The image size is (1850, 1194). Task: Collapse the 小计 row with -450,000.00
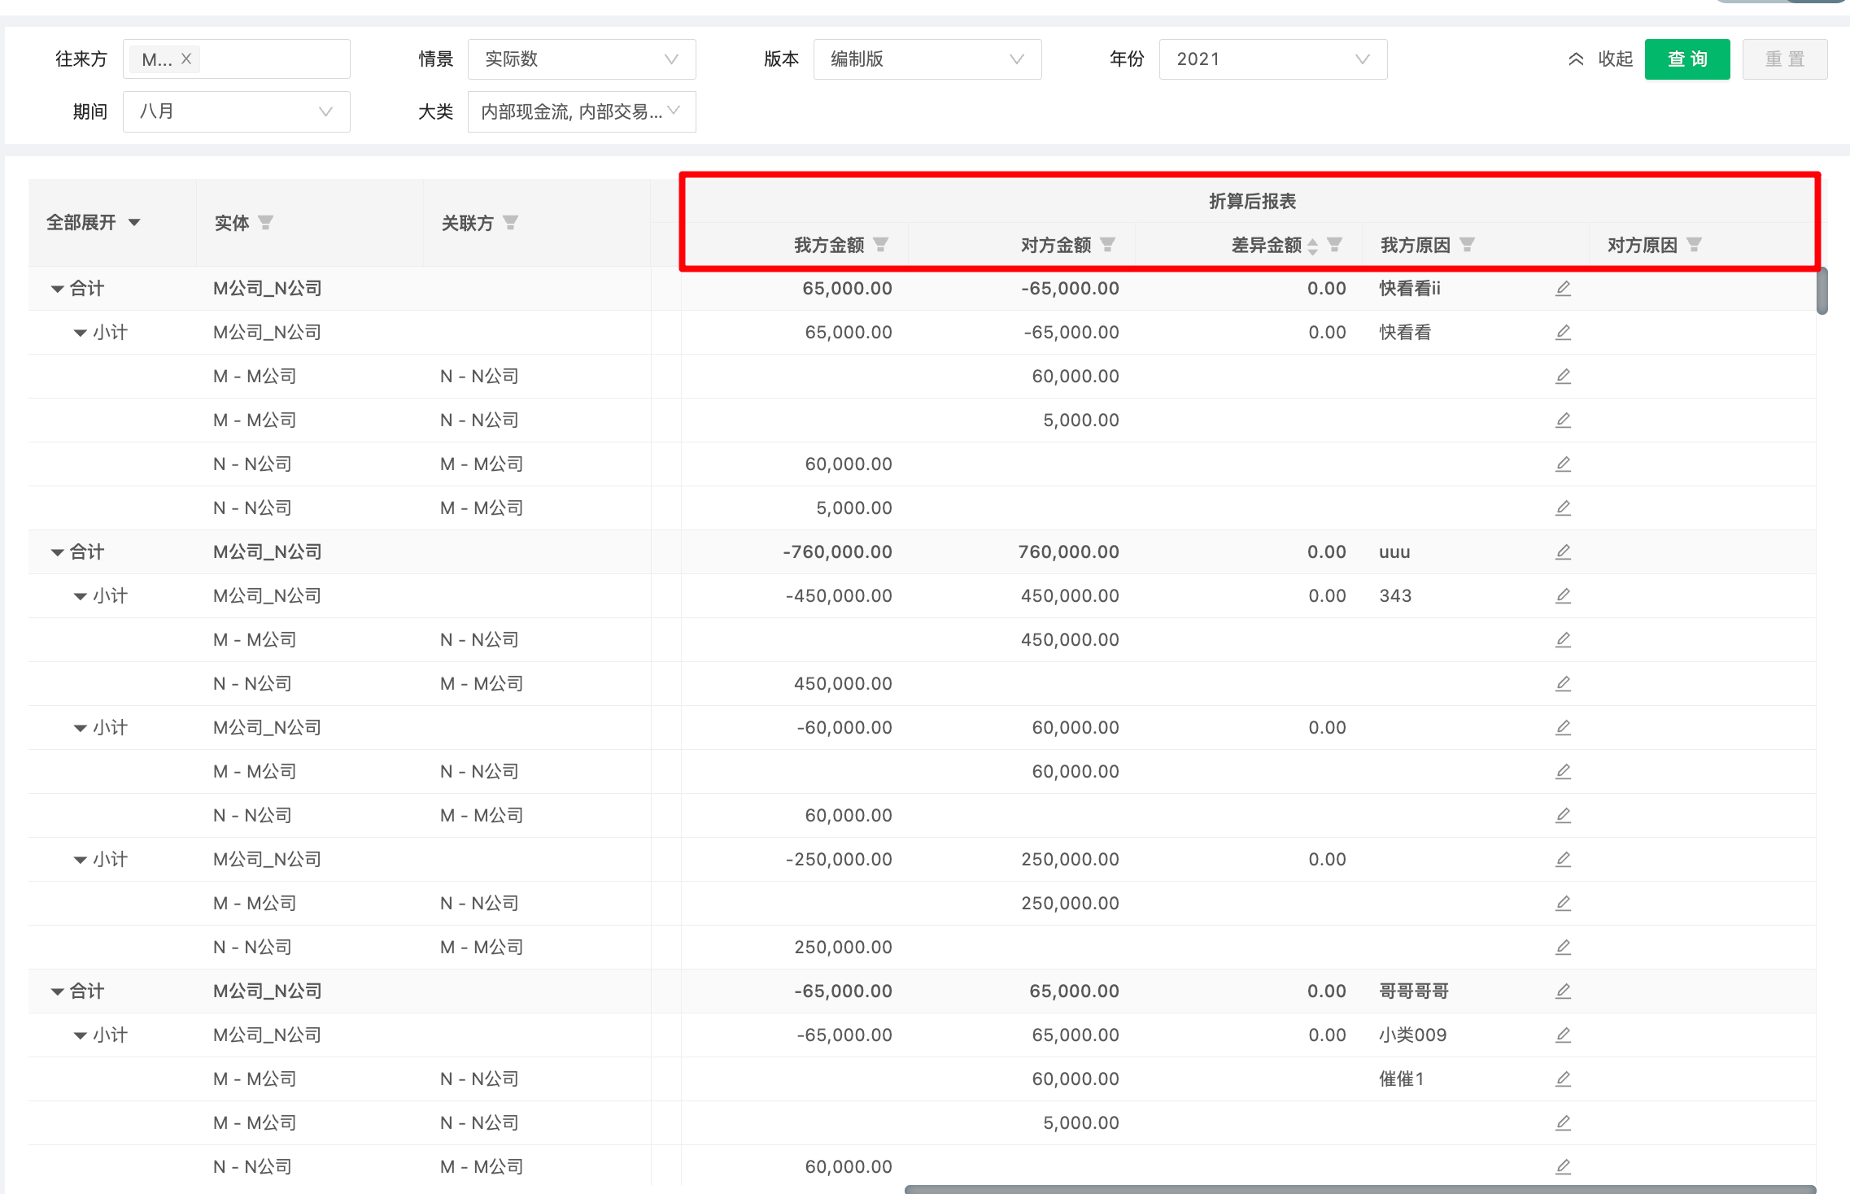[x=80, y=596]
